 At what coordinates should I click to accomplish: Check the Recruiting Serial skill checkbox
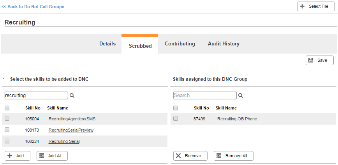point(7,141)
